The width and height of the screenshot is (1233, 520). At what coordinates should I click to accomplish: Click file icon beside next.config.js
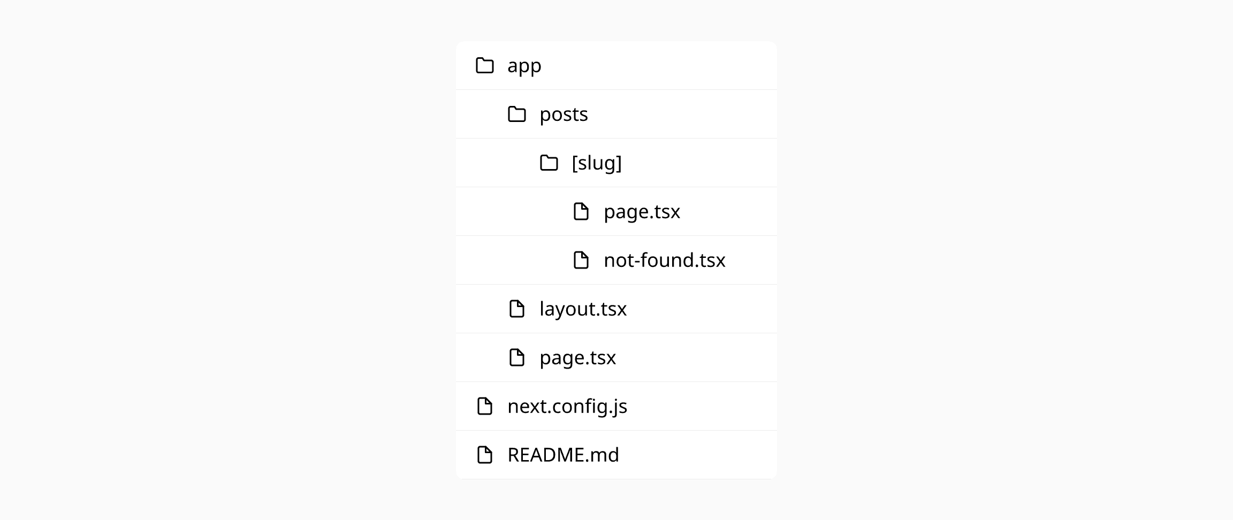click(x=485, y=406)
